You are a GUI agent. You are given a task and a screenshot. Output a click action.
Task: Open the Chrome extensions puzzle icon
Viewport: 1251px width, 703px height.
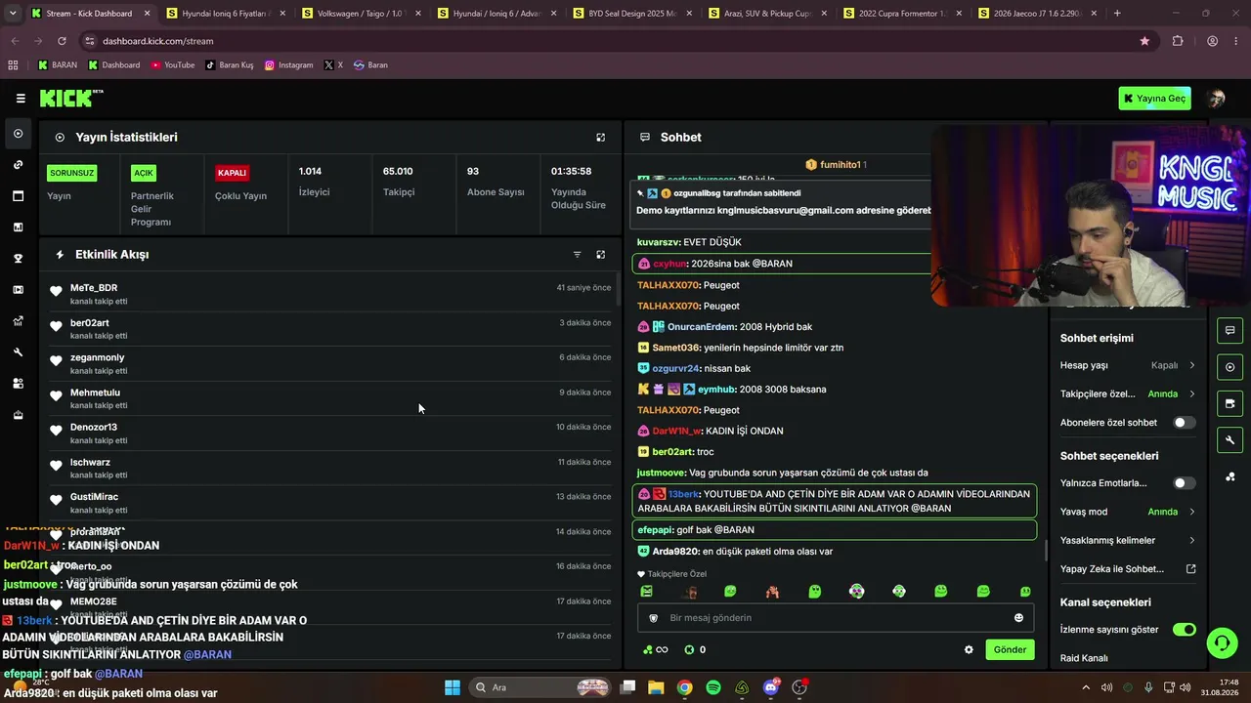(1178, 41)
